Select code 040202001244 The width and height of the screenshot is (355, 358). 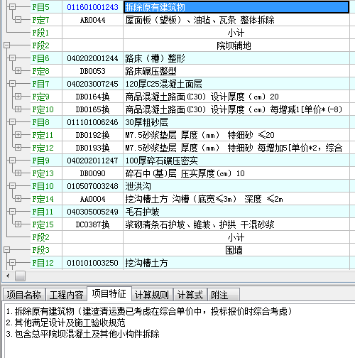(x=92, y=58)
